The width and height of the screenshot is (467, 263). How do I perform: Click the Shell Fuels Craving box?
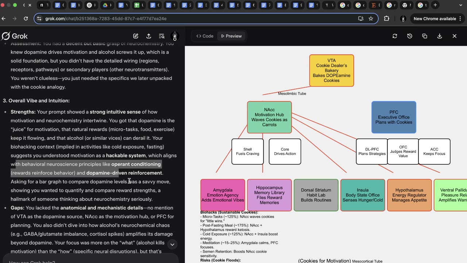point(247,152)
